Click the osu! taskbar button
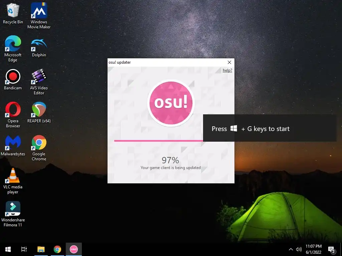This screenshot has width=342, height=256. click(x=74, y=249)
